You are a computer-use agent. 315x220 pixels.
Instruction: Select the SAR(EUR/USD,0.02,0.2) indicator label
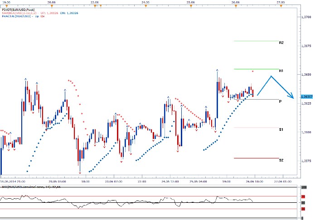pyautogui.click(x=19, y=13)
